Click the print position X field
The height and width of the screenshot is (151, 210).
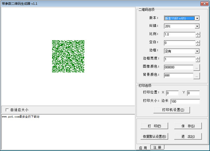click(x=172, y=93)
